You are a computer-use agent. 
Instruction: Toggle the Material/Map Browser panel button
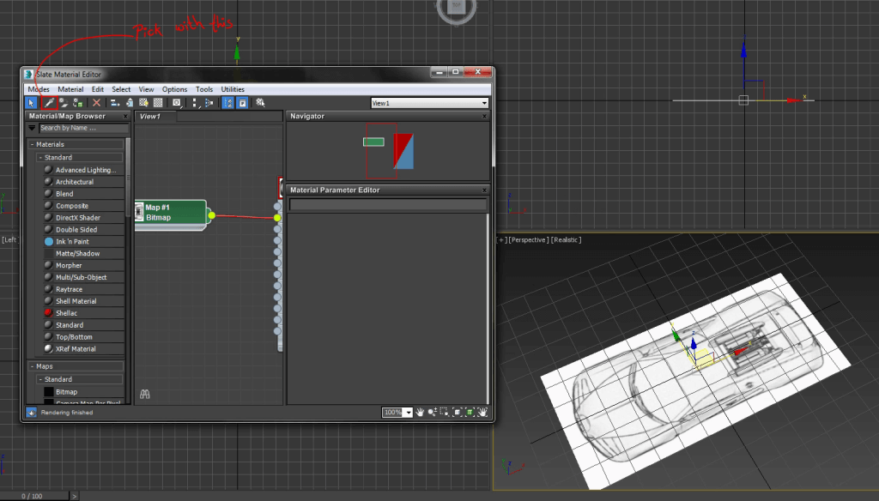click(228, 103)
